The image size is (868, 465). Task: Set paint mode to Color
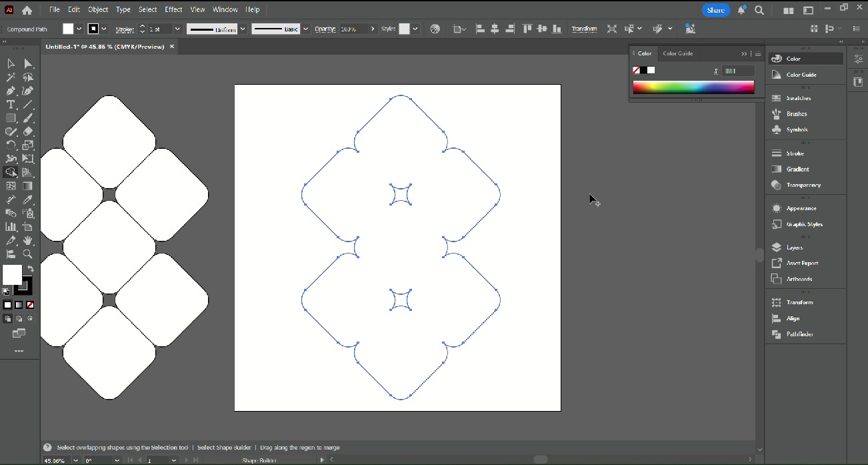click(x=7, y=305)
